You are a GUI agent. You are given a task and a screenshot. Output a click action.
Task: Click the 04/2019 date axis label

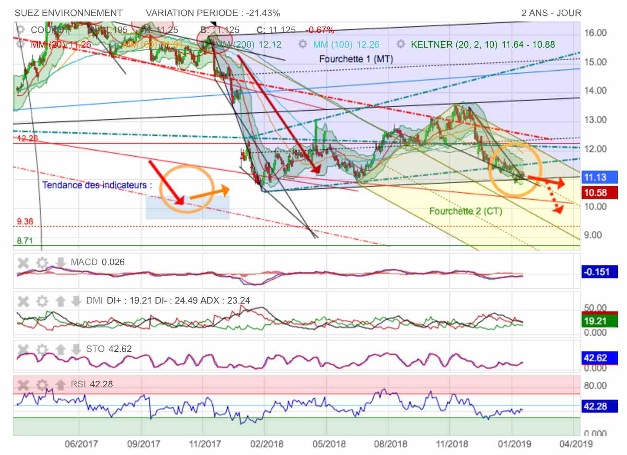coord(576,444)
